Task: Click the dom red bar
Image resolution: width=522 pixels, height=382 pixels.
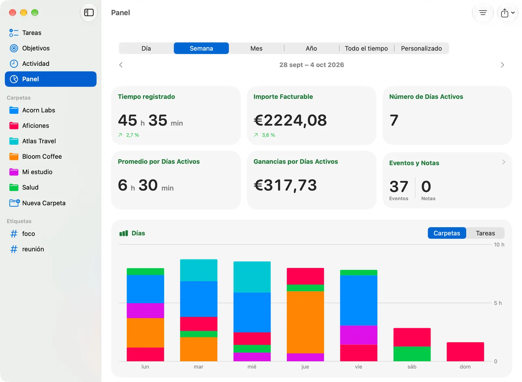Action: point(465,352)
